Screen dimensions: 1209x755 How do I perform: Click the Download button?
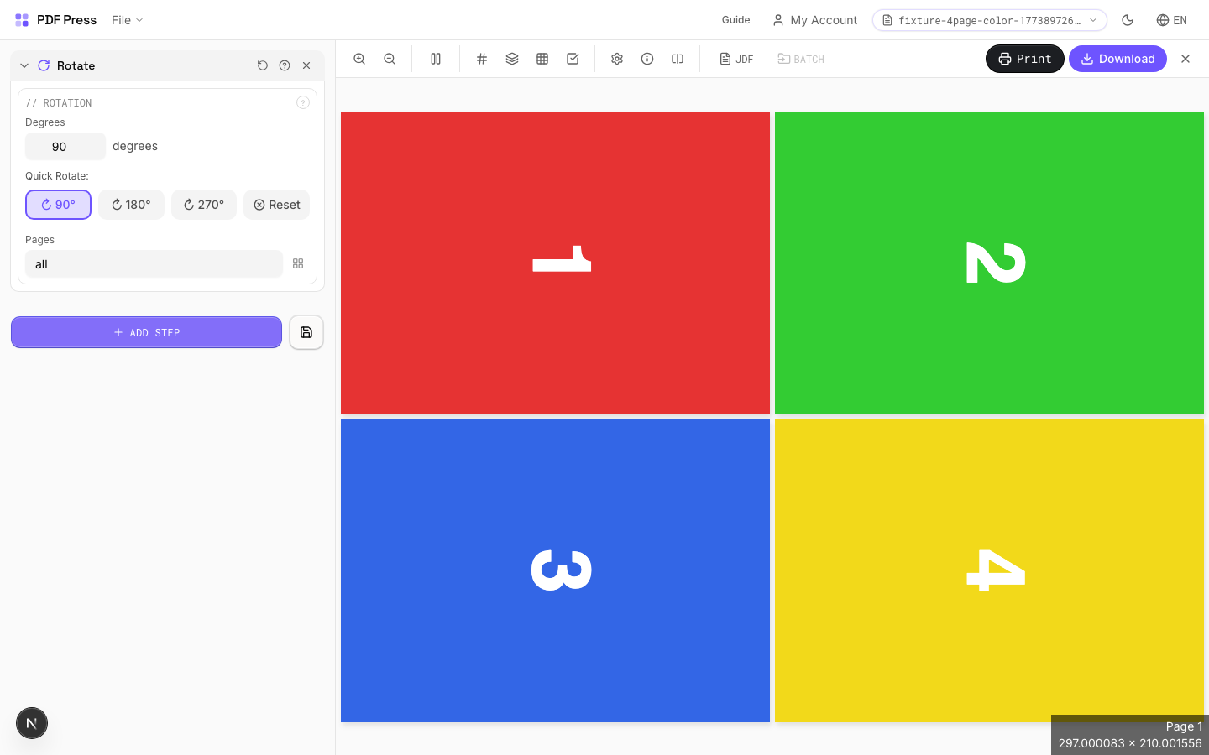1117,59
